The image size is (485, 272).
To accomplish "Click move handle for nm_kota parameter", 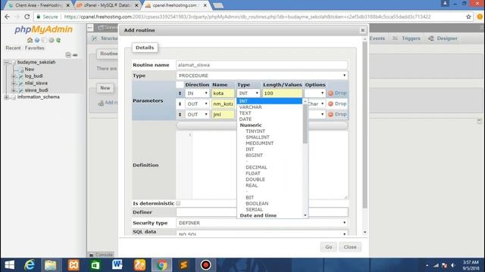I will 180,104.
